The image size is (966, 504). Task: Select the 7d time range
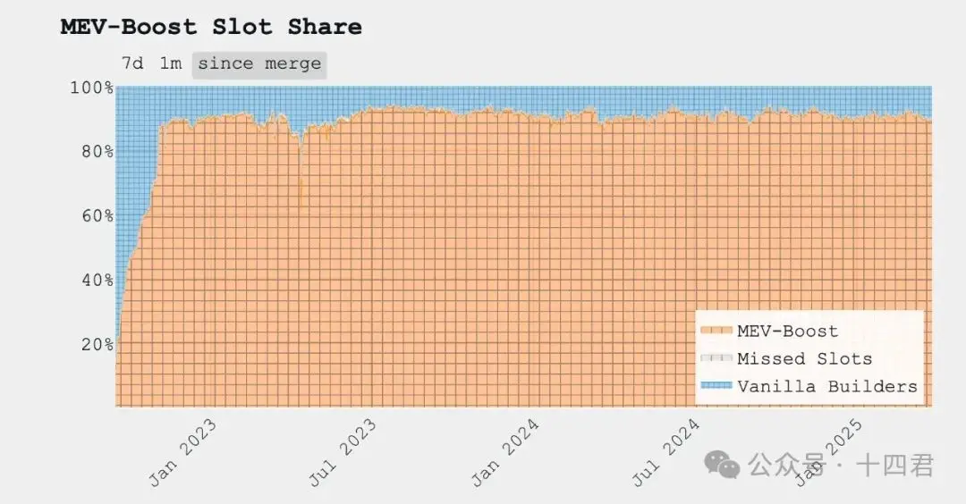coord(132,64)
